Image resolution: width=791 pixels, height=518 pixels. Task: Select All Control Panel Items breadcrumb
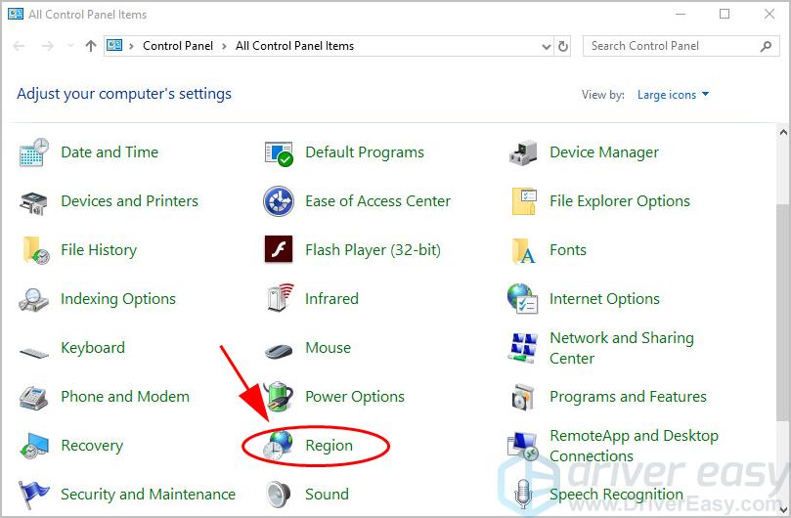(x=294, y=46)
